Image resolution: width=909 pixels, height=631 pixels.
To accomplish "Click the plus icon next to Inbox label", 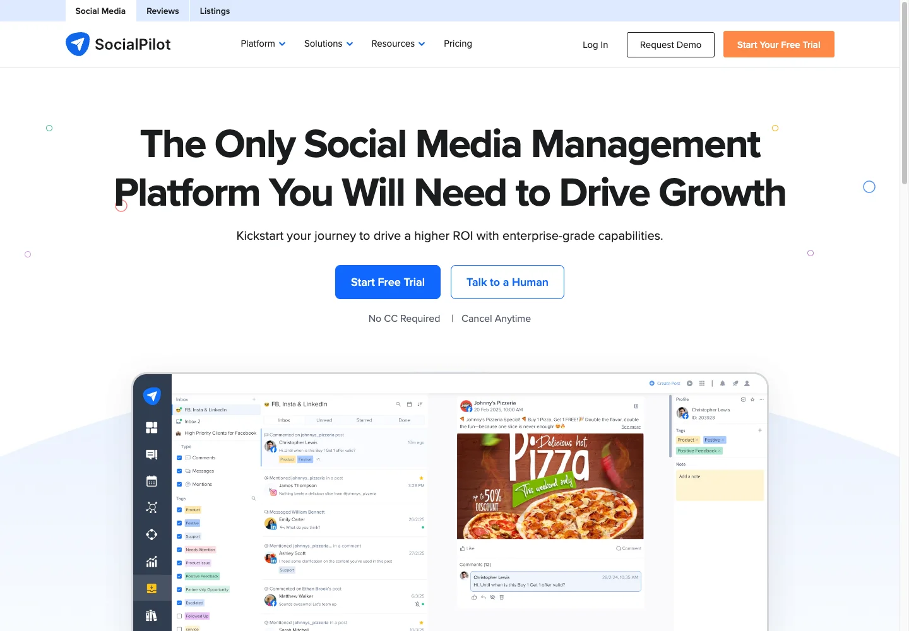I will 254,399.
